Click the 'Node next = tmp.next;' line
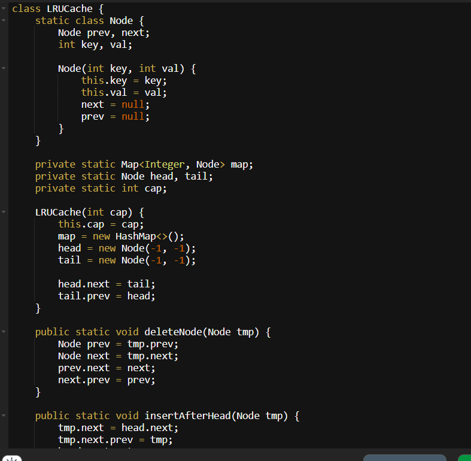 click(118, 356)
